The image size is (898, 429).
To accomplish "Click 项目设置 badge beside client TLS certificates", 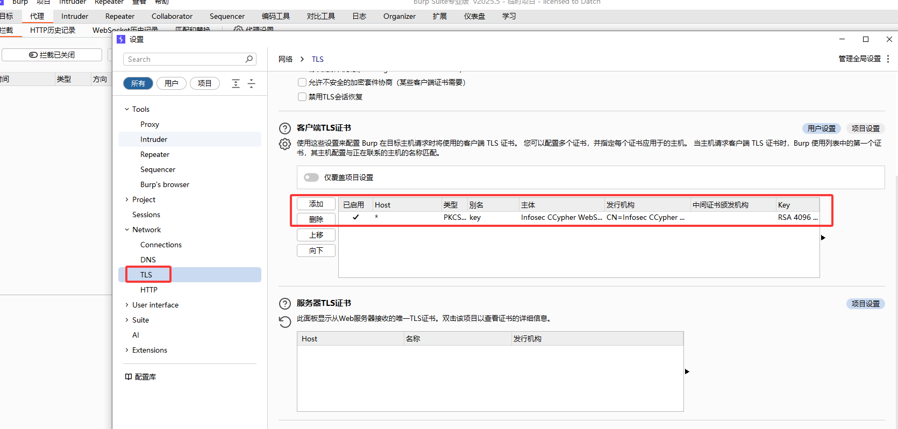I will (x=866, y=128).
